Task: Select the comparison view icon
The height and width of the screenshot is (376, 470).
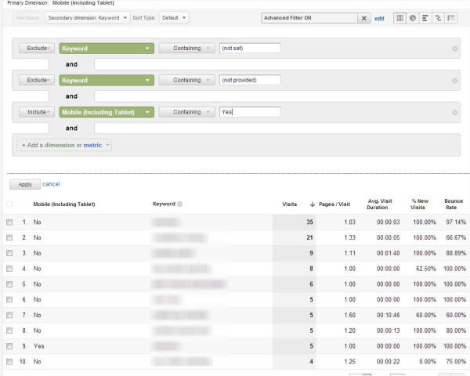Action: point(438,17)
